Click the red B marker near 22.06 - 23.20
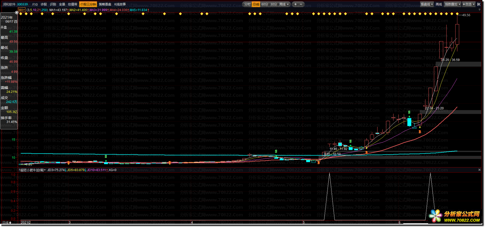Image resolution: width=485 pixels, height=227 pixels. point(420,132)
